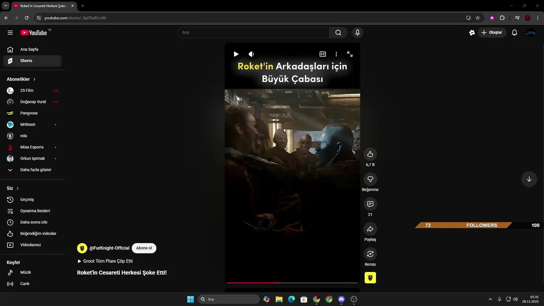Click the FurKnight channel avatar

(x=82, y=248)
